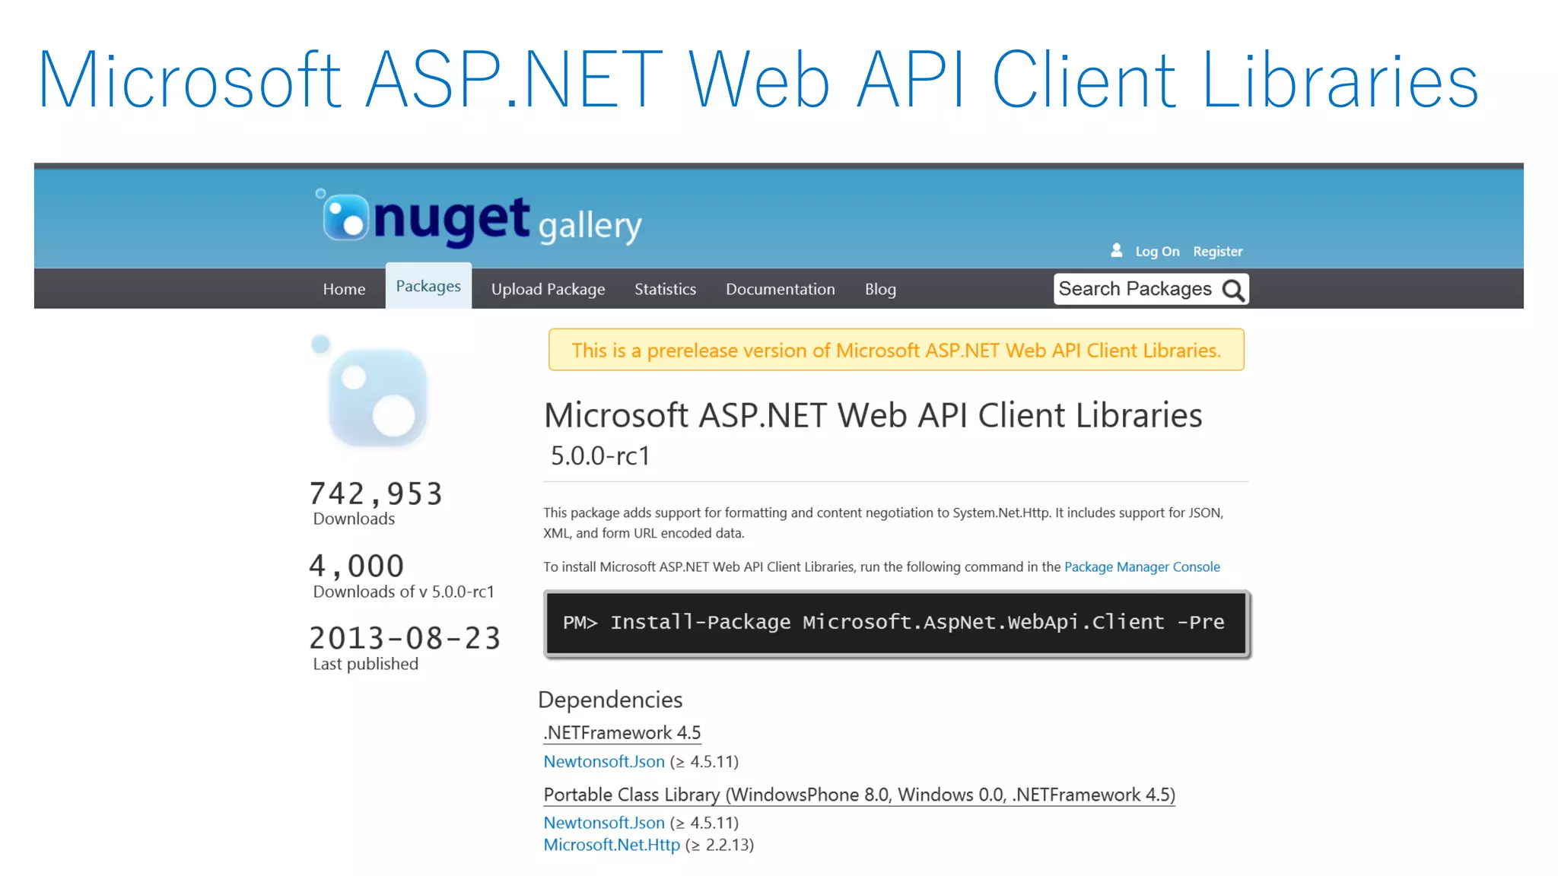Screen dimensions: 1558x876
Task: Open the Microsoft.Net.Http dependency link
Action: click(x=612, y=845)
